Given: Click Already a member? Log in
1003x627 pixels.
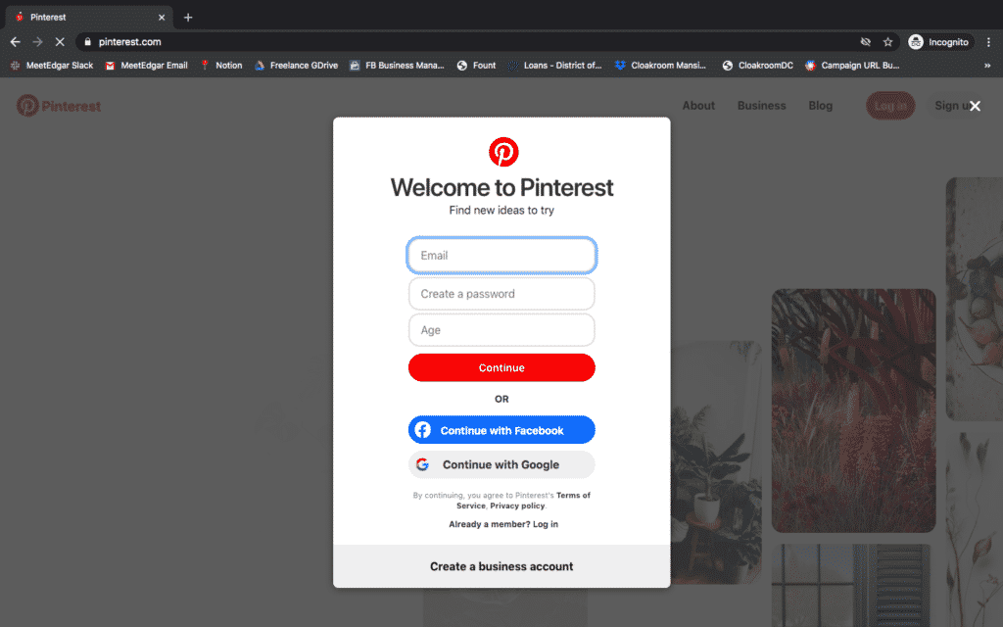Looking at the screenshot, I should click(x=503, y=524).
